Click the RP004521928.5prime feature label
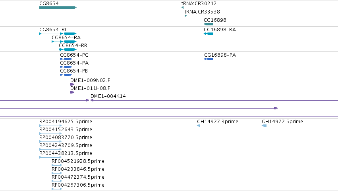The image size is (338, 191). coord(78,161)
